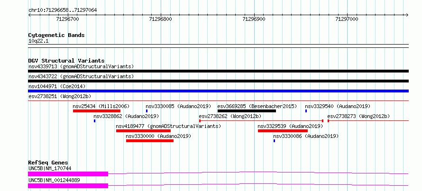The image size is (422, 191).
Task: Click the red bar under nsv25434
Action: pyautogui.click(x=97, y=111)
